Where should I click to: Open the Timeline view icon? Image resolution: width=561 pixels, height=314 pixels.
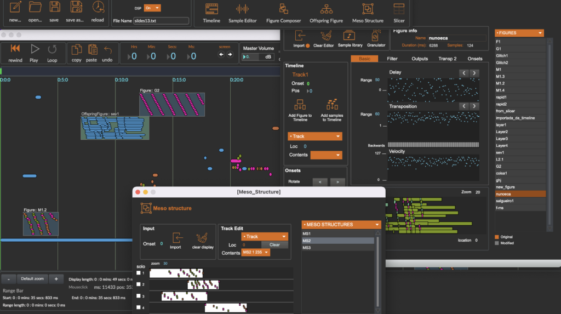211,9
